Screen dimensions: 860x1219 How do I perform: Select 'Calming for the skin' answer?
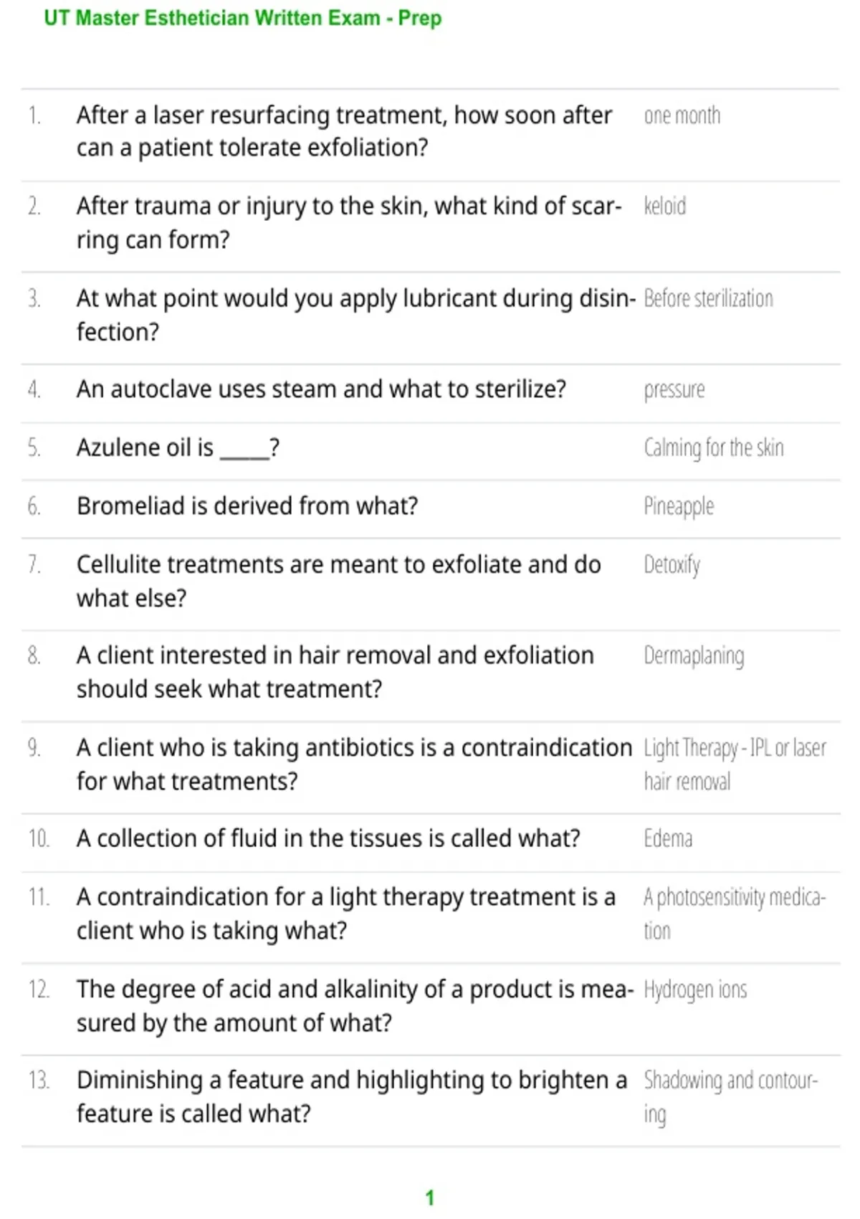point(713,448)
